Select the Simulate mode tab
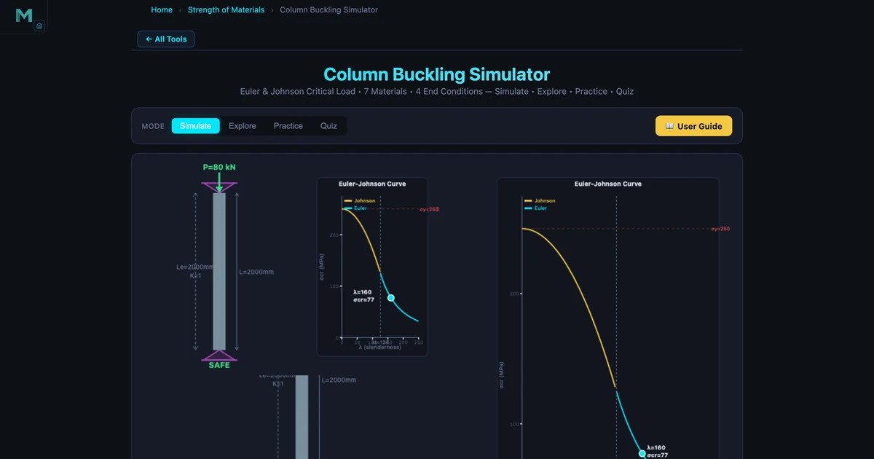The height and width of the screenshot is (459, 874). pyautogui.click(x=195, y=126)
